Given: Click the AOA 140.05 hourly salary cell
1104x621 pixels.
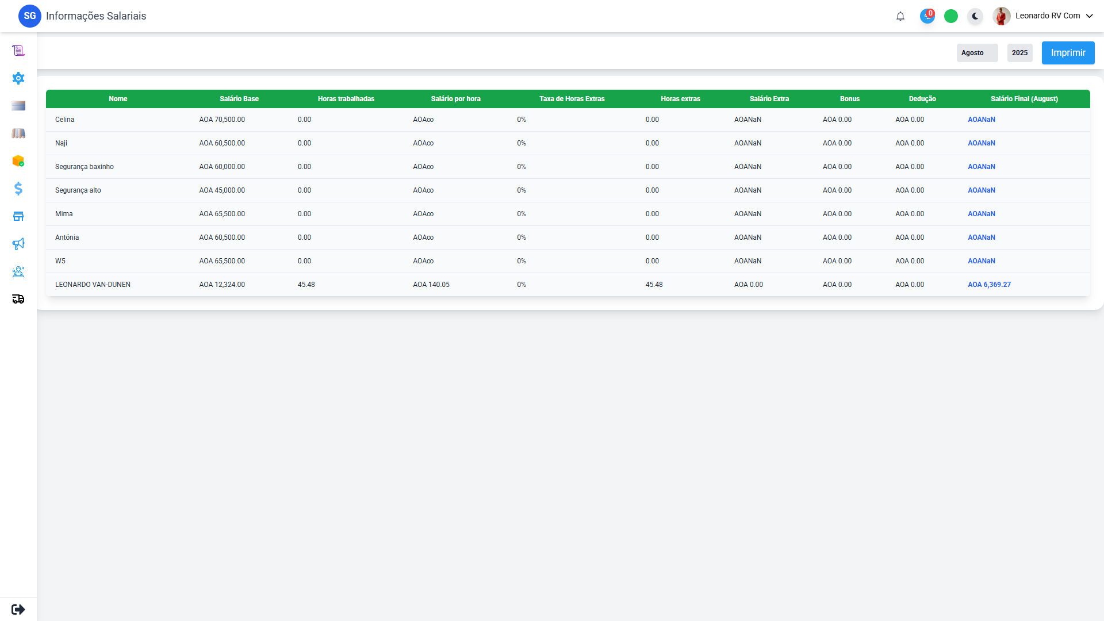Looking at the screenshot, I should pyautogui.click(x=431, y=285).
